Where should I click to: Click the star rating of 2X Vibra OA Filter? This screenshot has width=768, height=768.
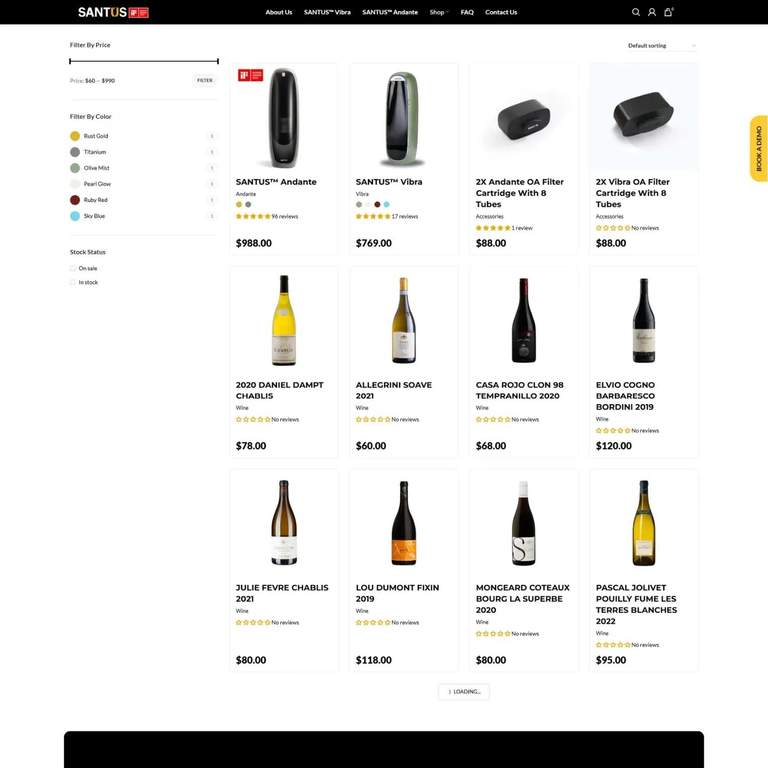[613, 228]
